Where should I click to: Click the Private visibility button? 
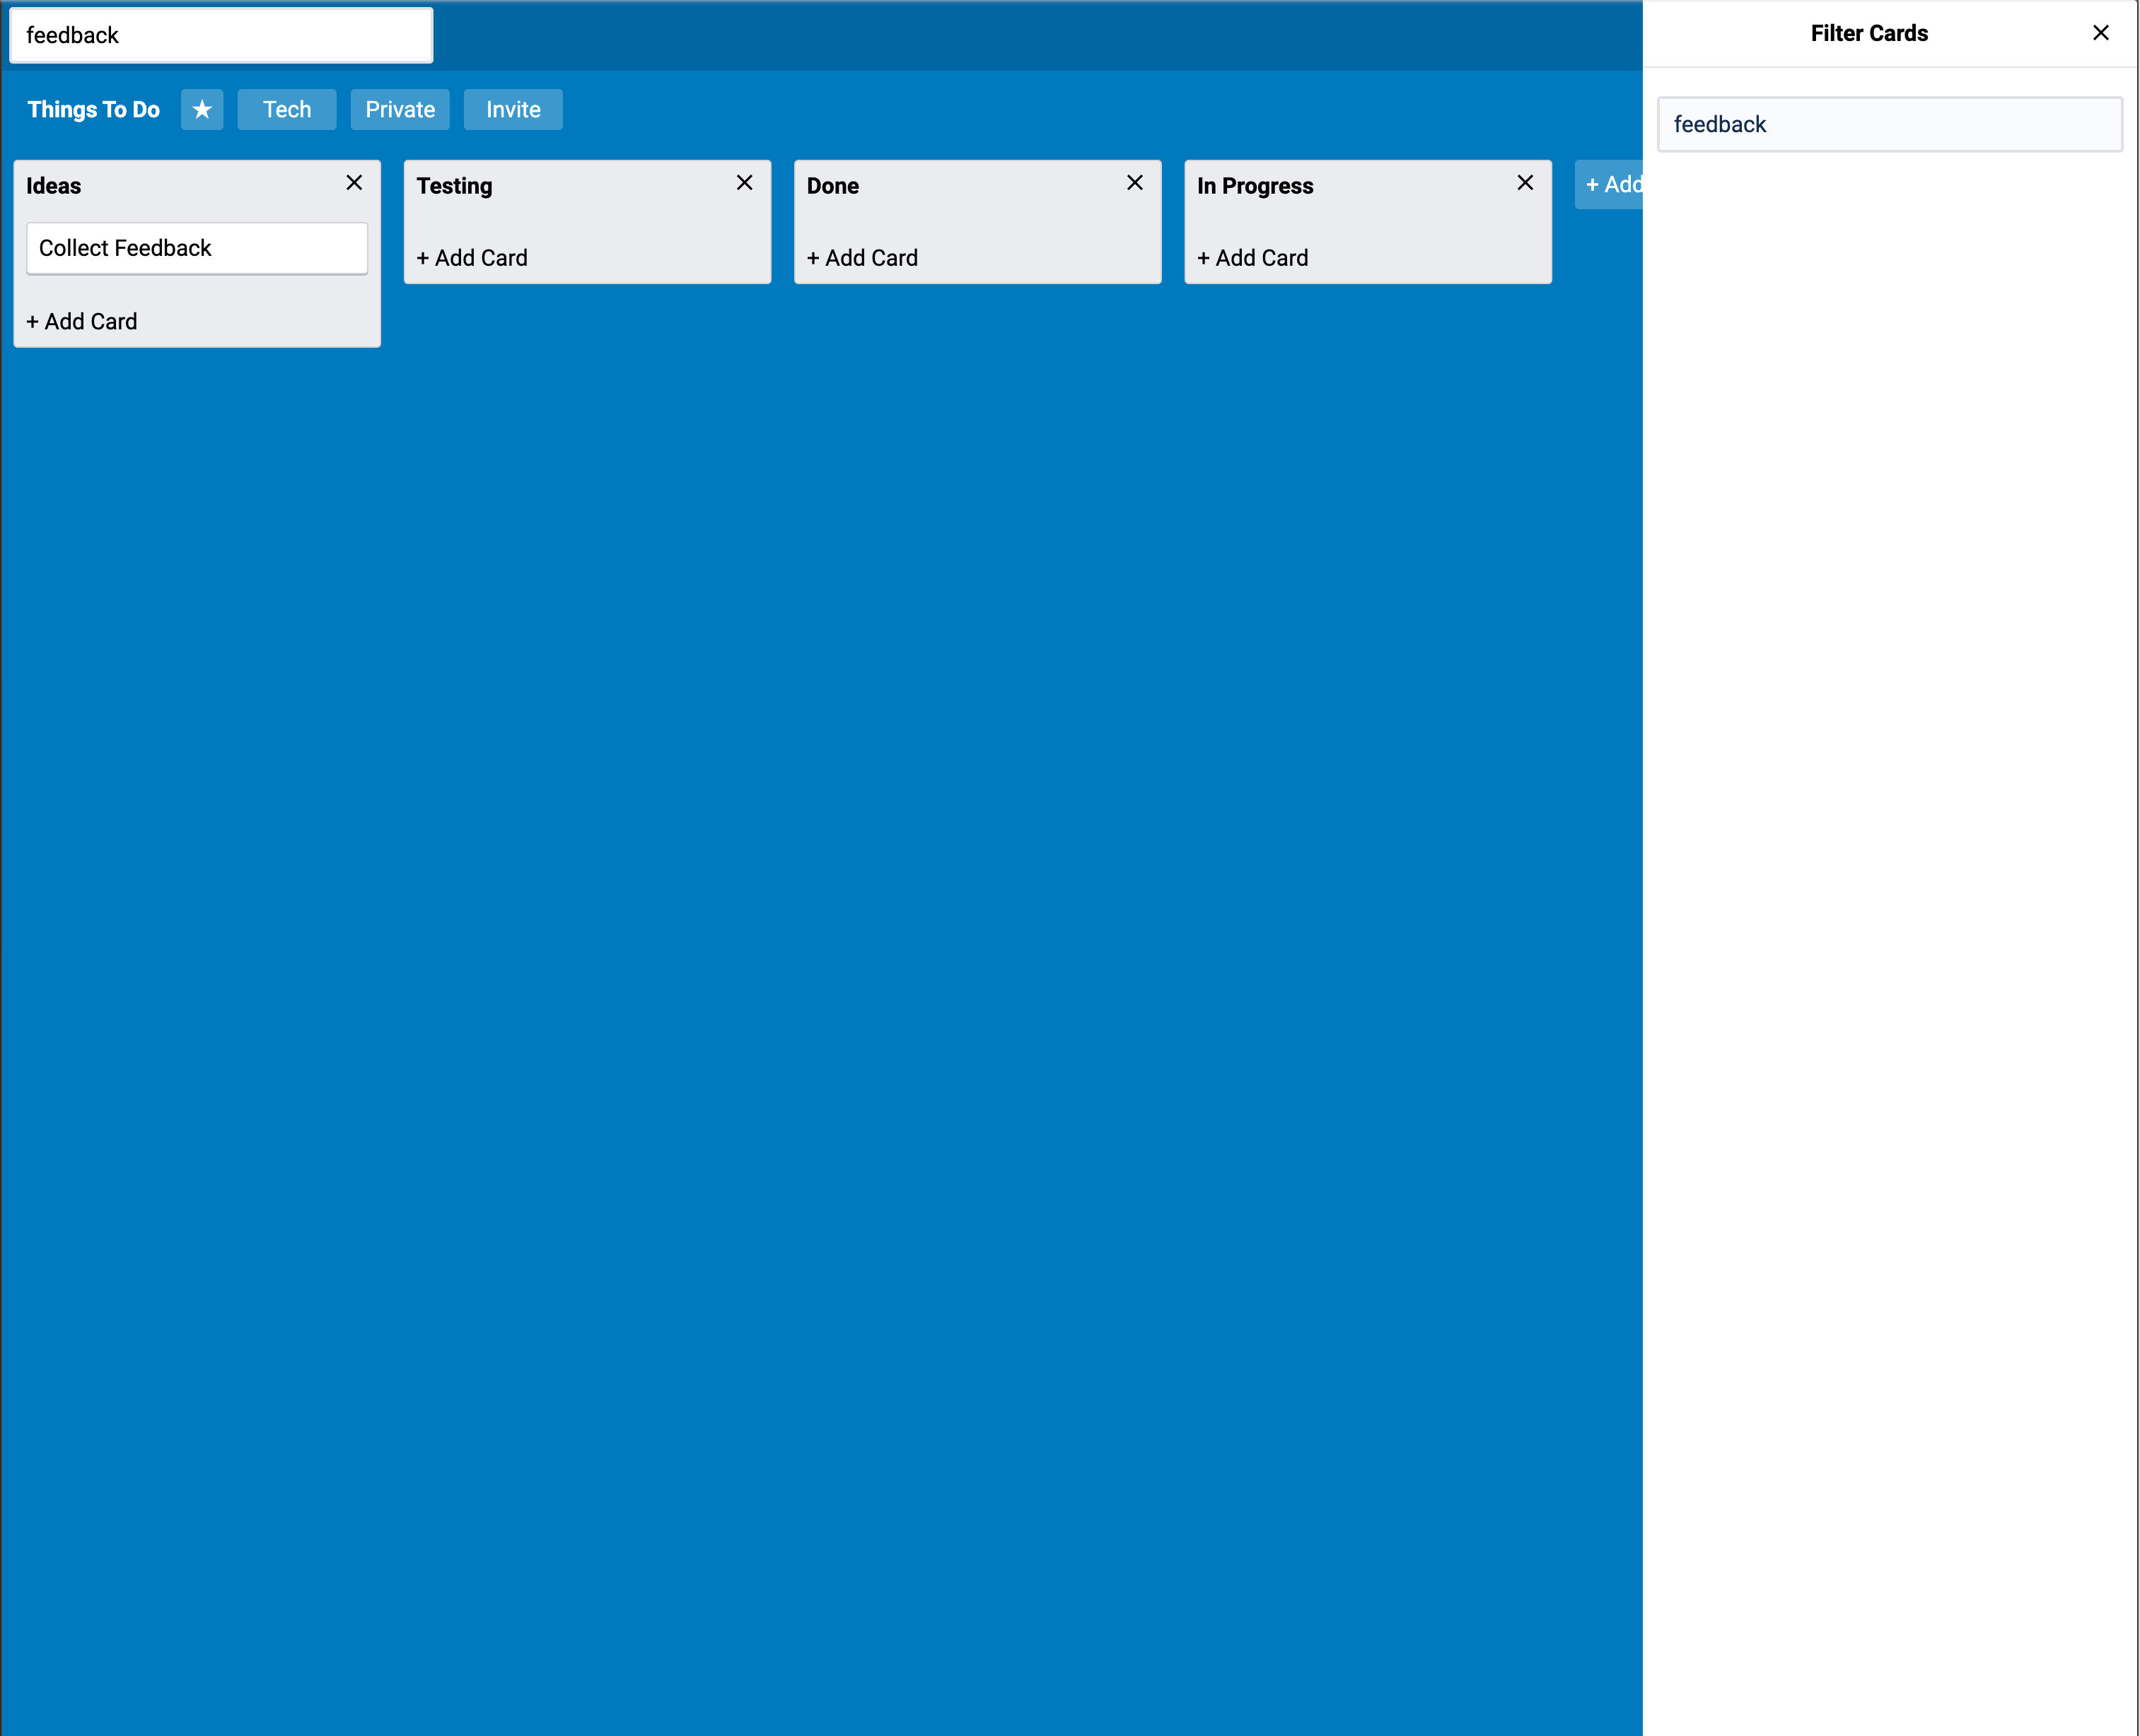tap(400, 110)
